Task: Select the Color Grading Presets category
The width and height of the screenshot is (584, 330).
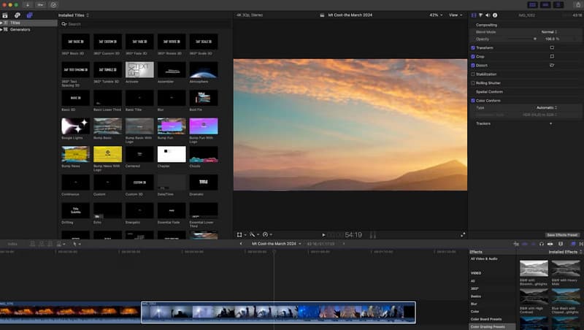Action: pos(492,326)
